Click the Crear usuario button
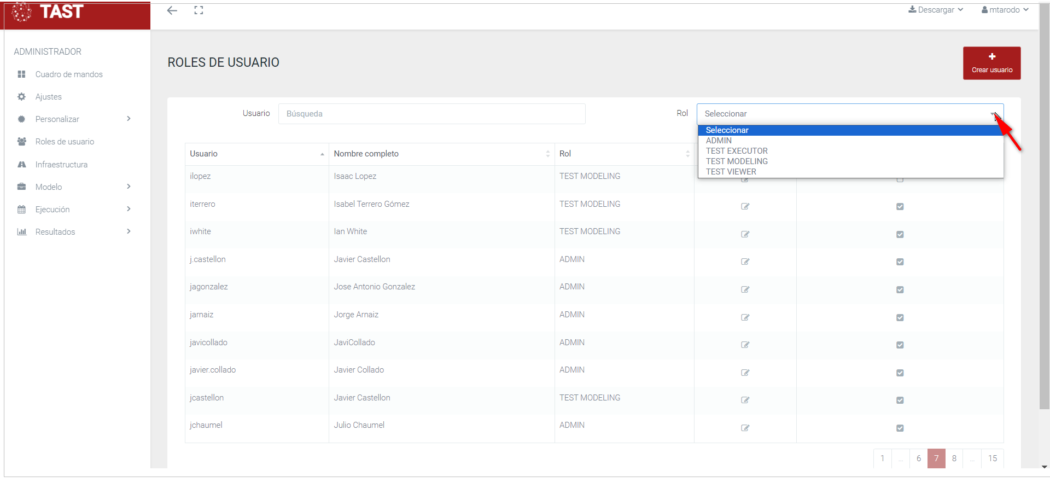 tap(991, 63)
